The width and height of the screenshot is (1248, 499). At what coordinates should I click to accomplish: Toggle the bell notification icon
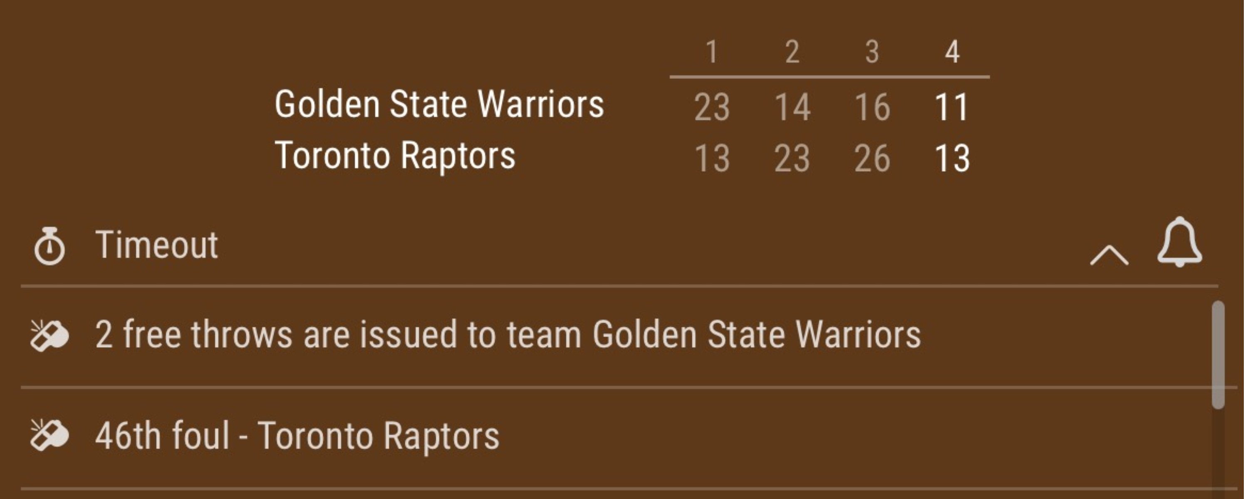(1179, 242)
